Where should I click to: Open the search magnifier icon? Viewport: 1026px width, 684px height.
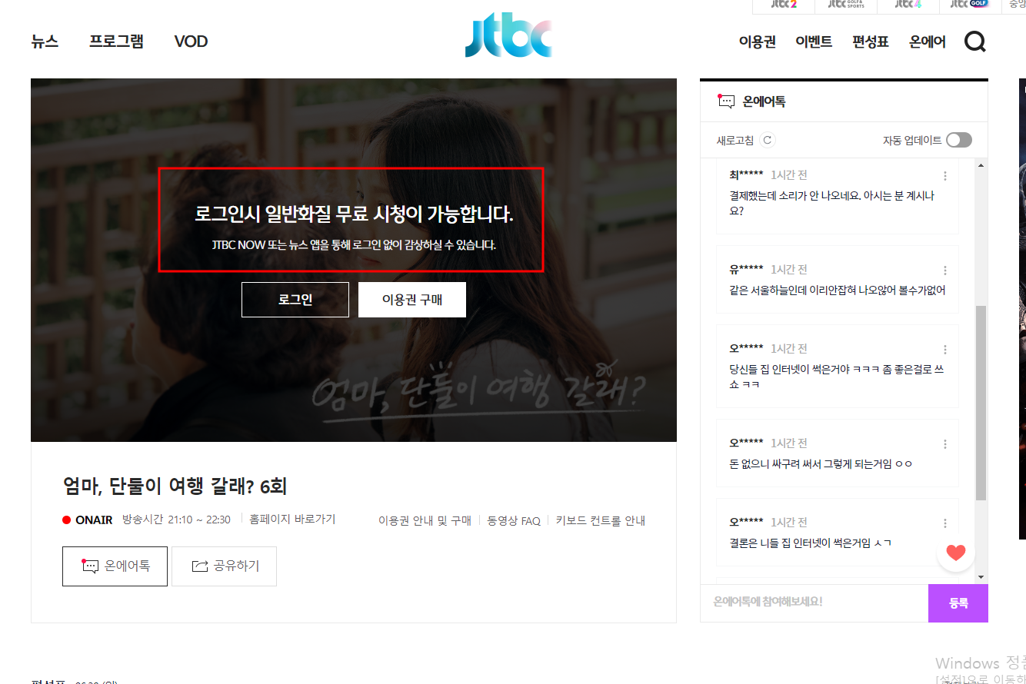974,42
